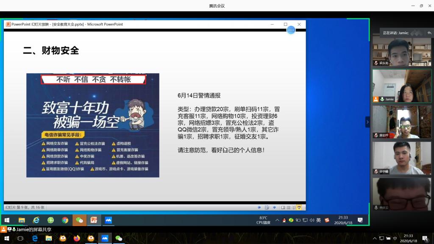The image size is (434, 244).
Task: Click the Task View button on local taskbar
Action: (20, 238)
